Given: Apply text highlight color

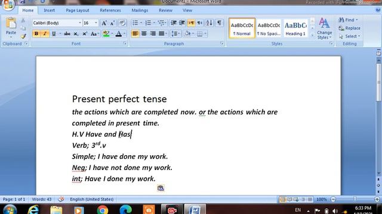Looking at the screenshot, I should [x=106, y=34].
